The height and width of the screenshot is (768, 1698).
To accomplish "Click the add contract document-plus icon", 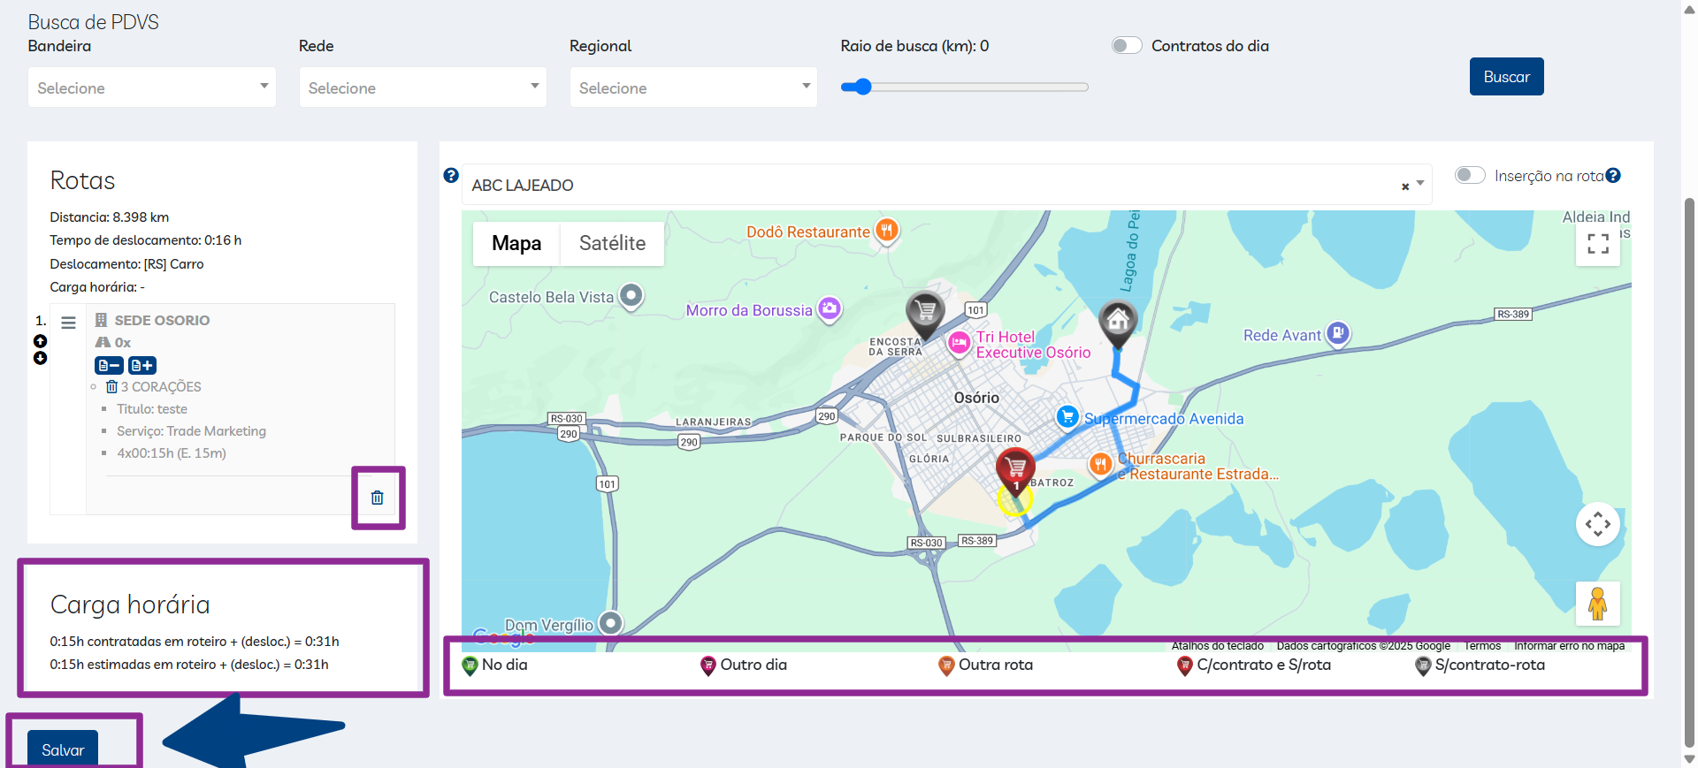I will point(141,365).
